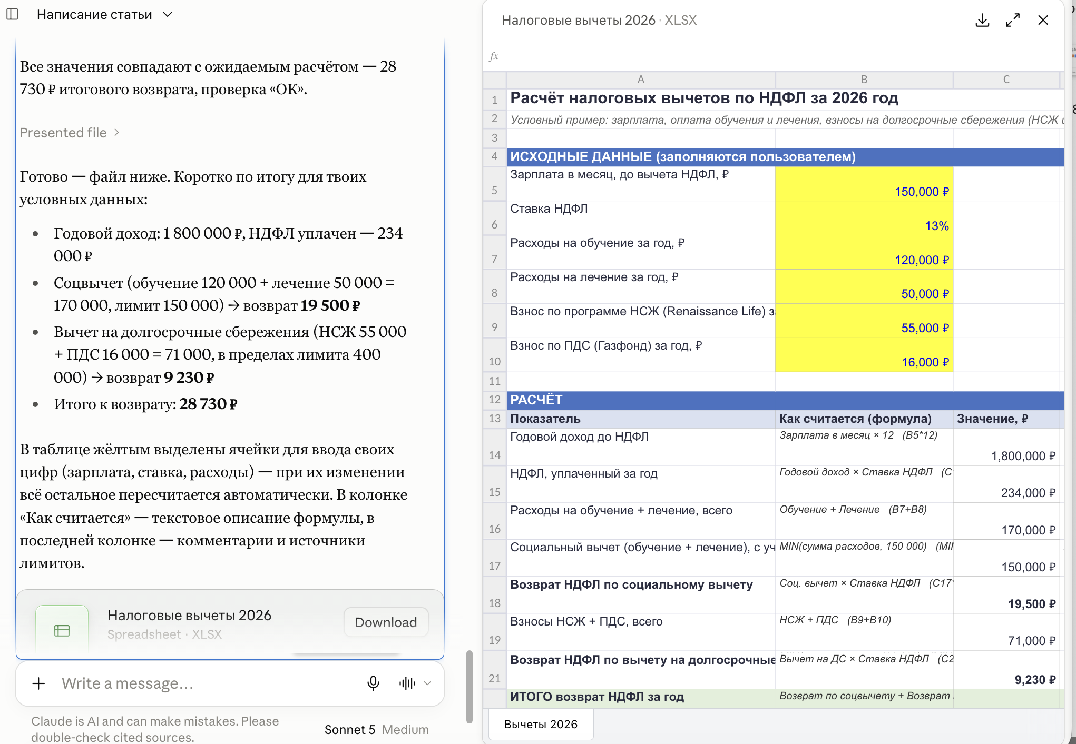The image size is (1076, 744).
Task: Click the spreadsheet file type icon
Action: coord(62,630)
